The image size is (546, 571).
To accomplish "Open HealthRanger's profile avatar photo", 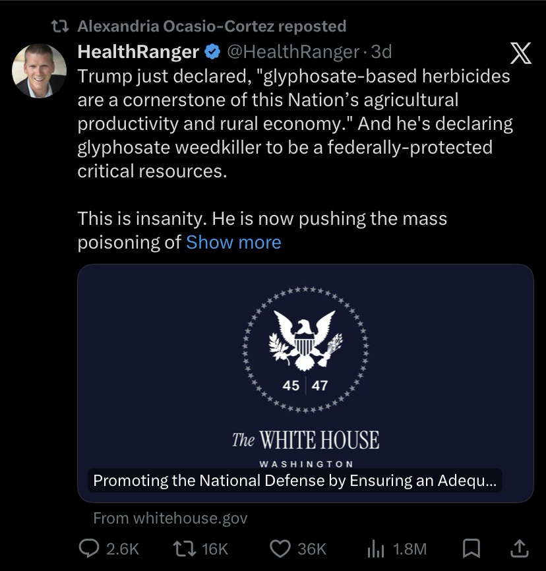I will (40, 71).
